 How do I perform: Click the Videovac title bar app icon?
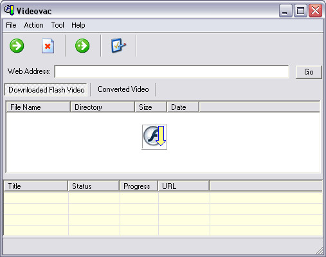pyautogui.click(x=9, y=10)
